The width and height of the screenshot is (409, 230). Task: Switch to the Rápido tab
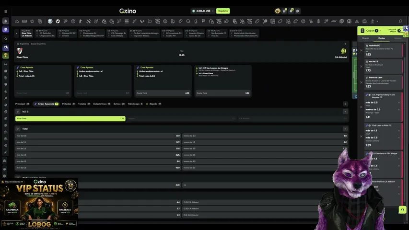[153, 104]
